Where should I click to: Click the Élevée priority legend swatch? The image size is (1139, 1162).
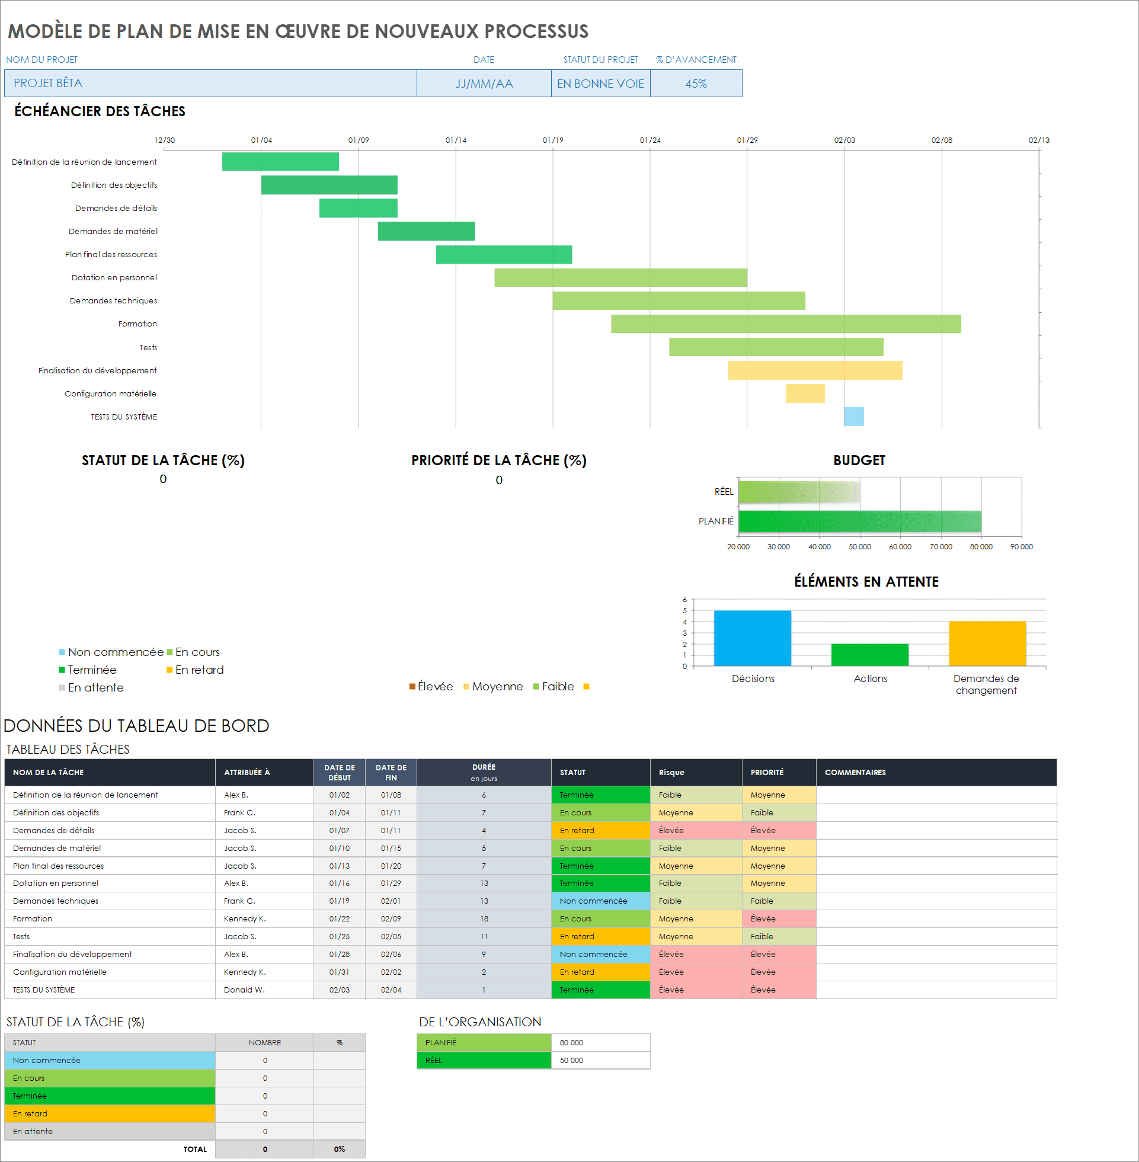tap(412, 686)
